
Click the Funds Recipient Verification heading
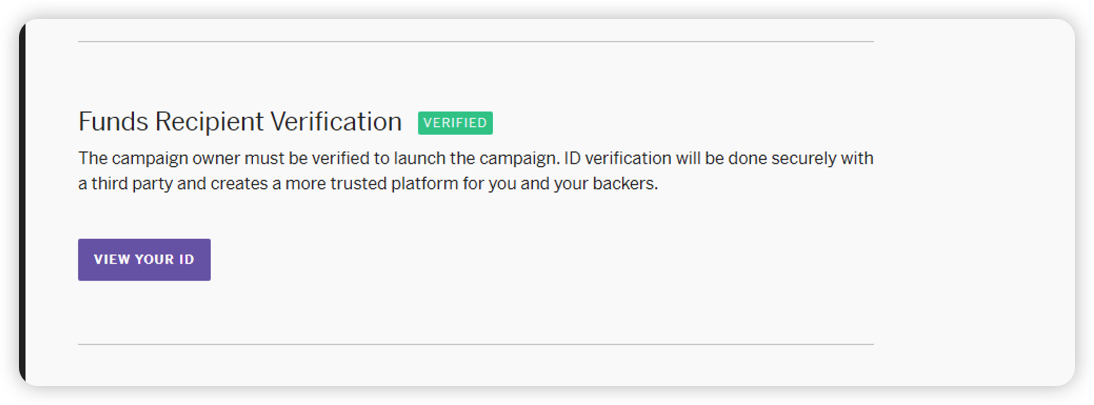click(240, 121)
